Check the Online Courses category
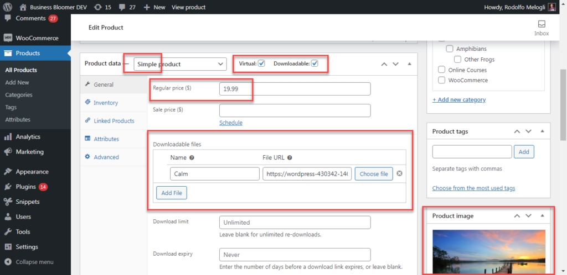 pos(441,70)
